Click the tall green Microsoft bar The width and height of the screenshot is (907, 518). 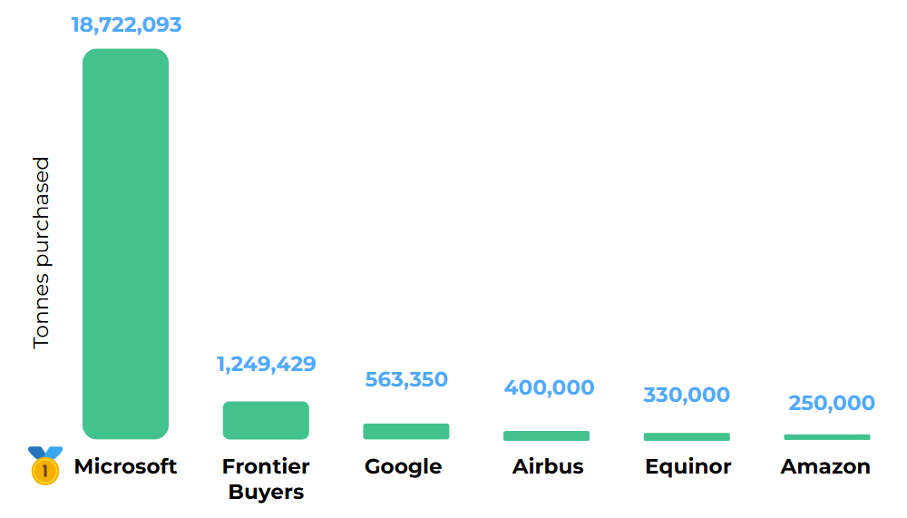coord(125,243)
